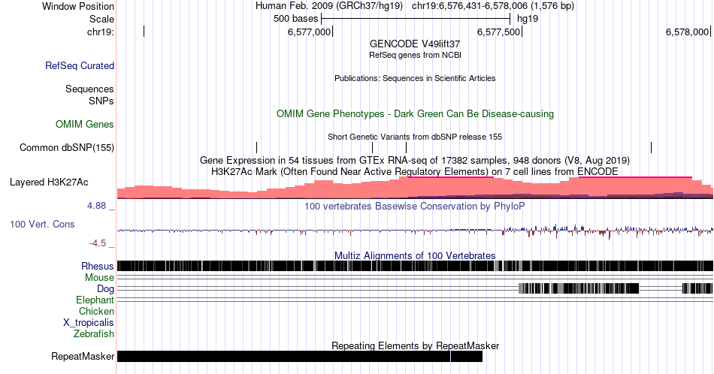
Task: Click 'Multiz Alignments of 100 Vertebrates' title
Action: click(x=415, y=255)
